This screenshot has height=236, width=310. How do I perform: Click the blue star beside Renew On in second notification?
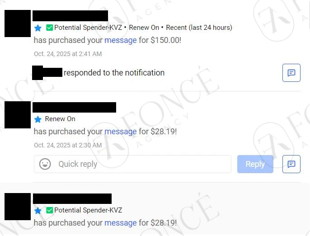click(38, 119)
